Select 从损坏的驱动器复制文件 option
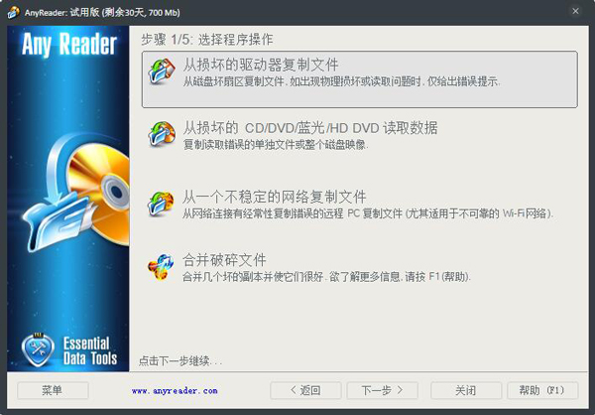 point(360,79)
